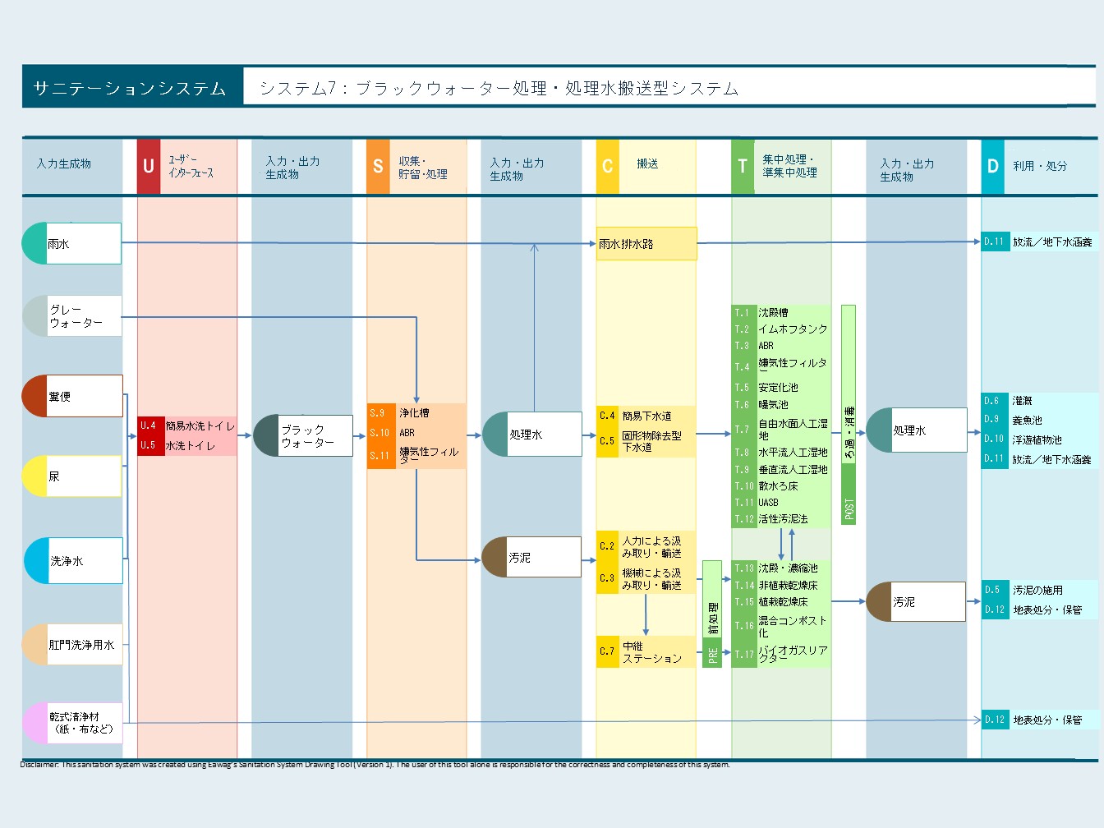Click the S.9 浄化槽 badge

click(380, 412)
